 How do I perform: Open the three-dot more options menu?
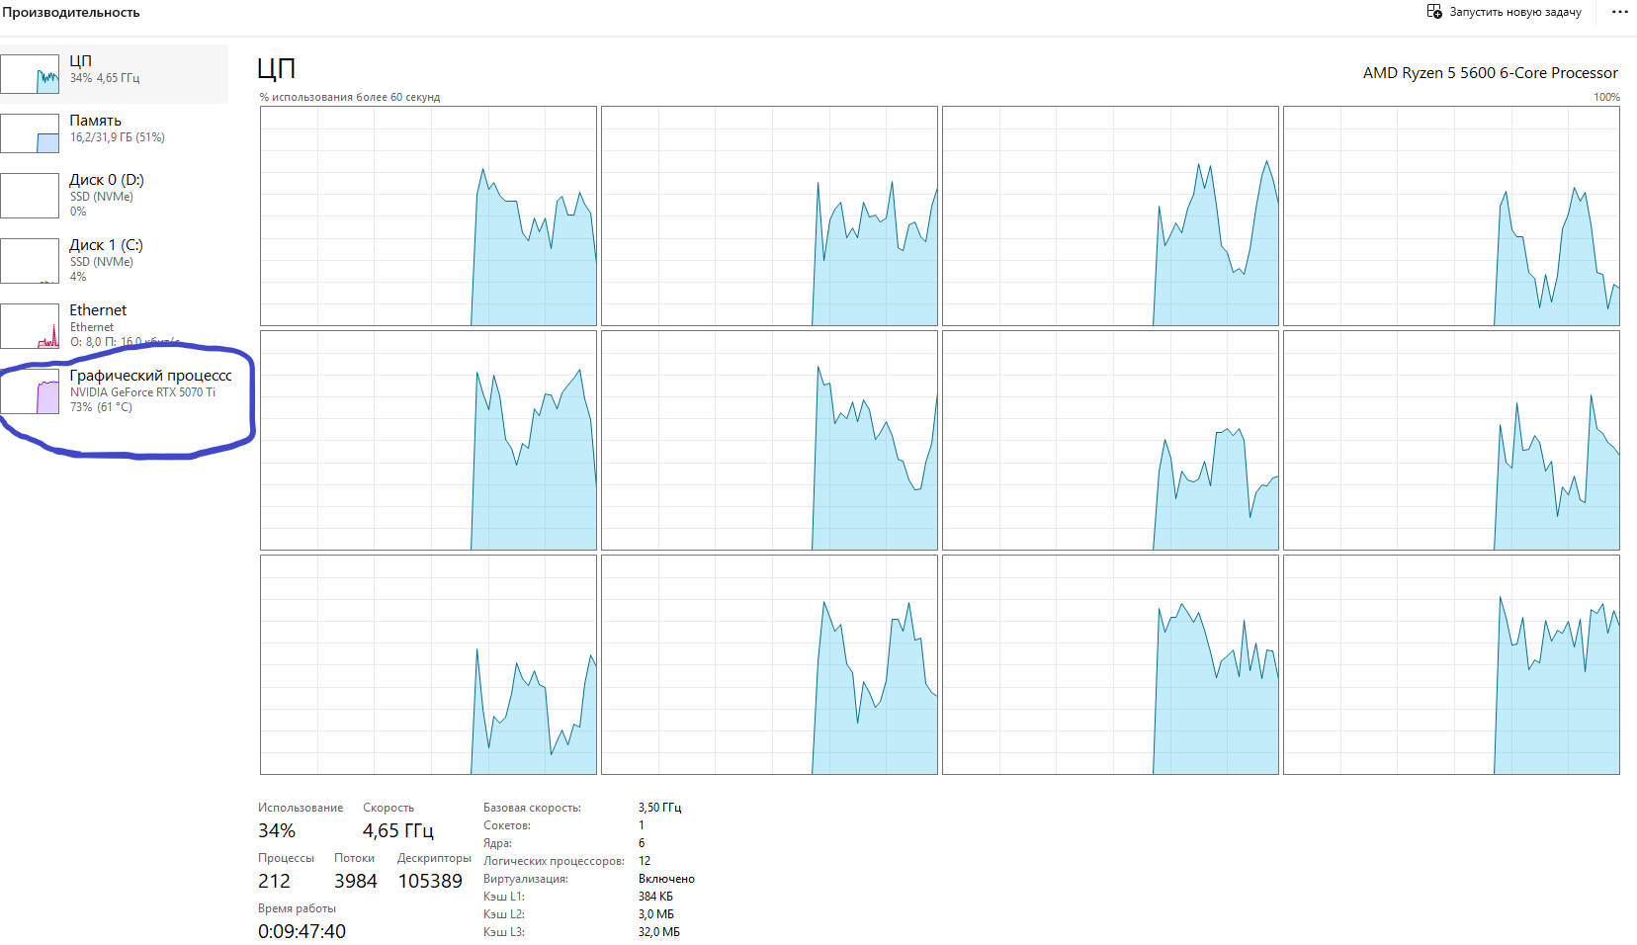(x=1619, y=12)
